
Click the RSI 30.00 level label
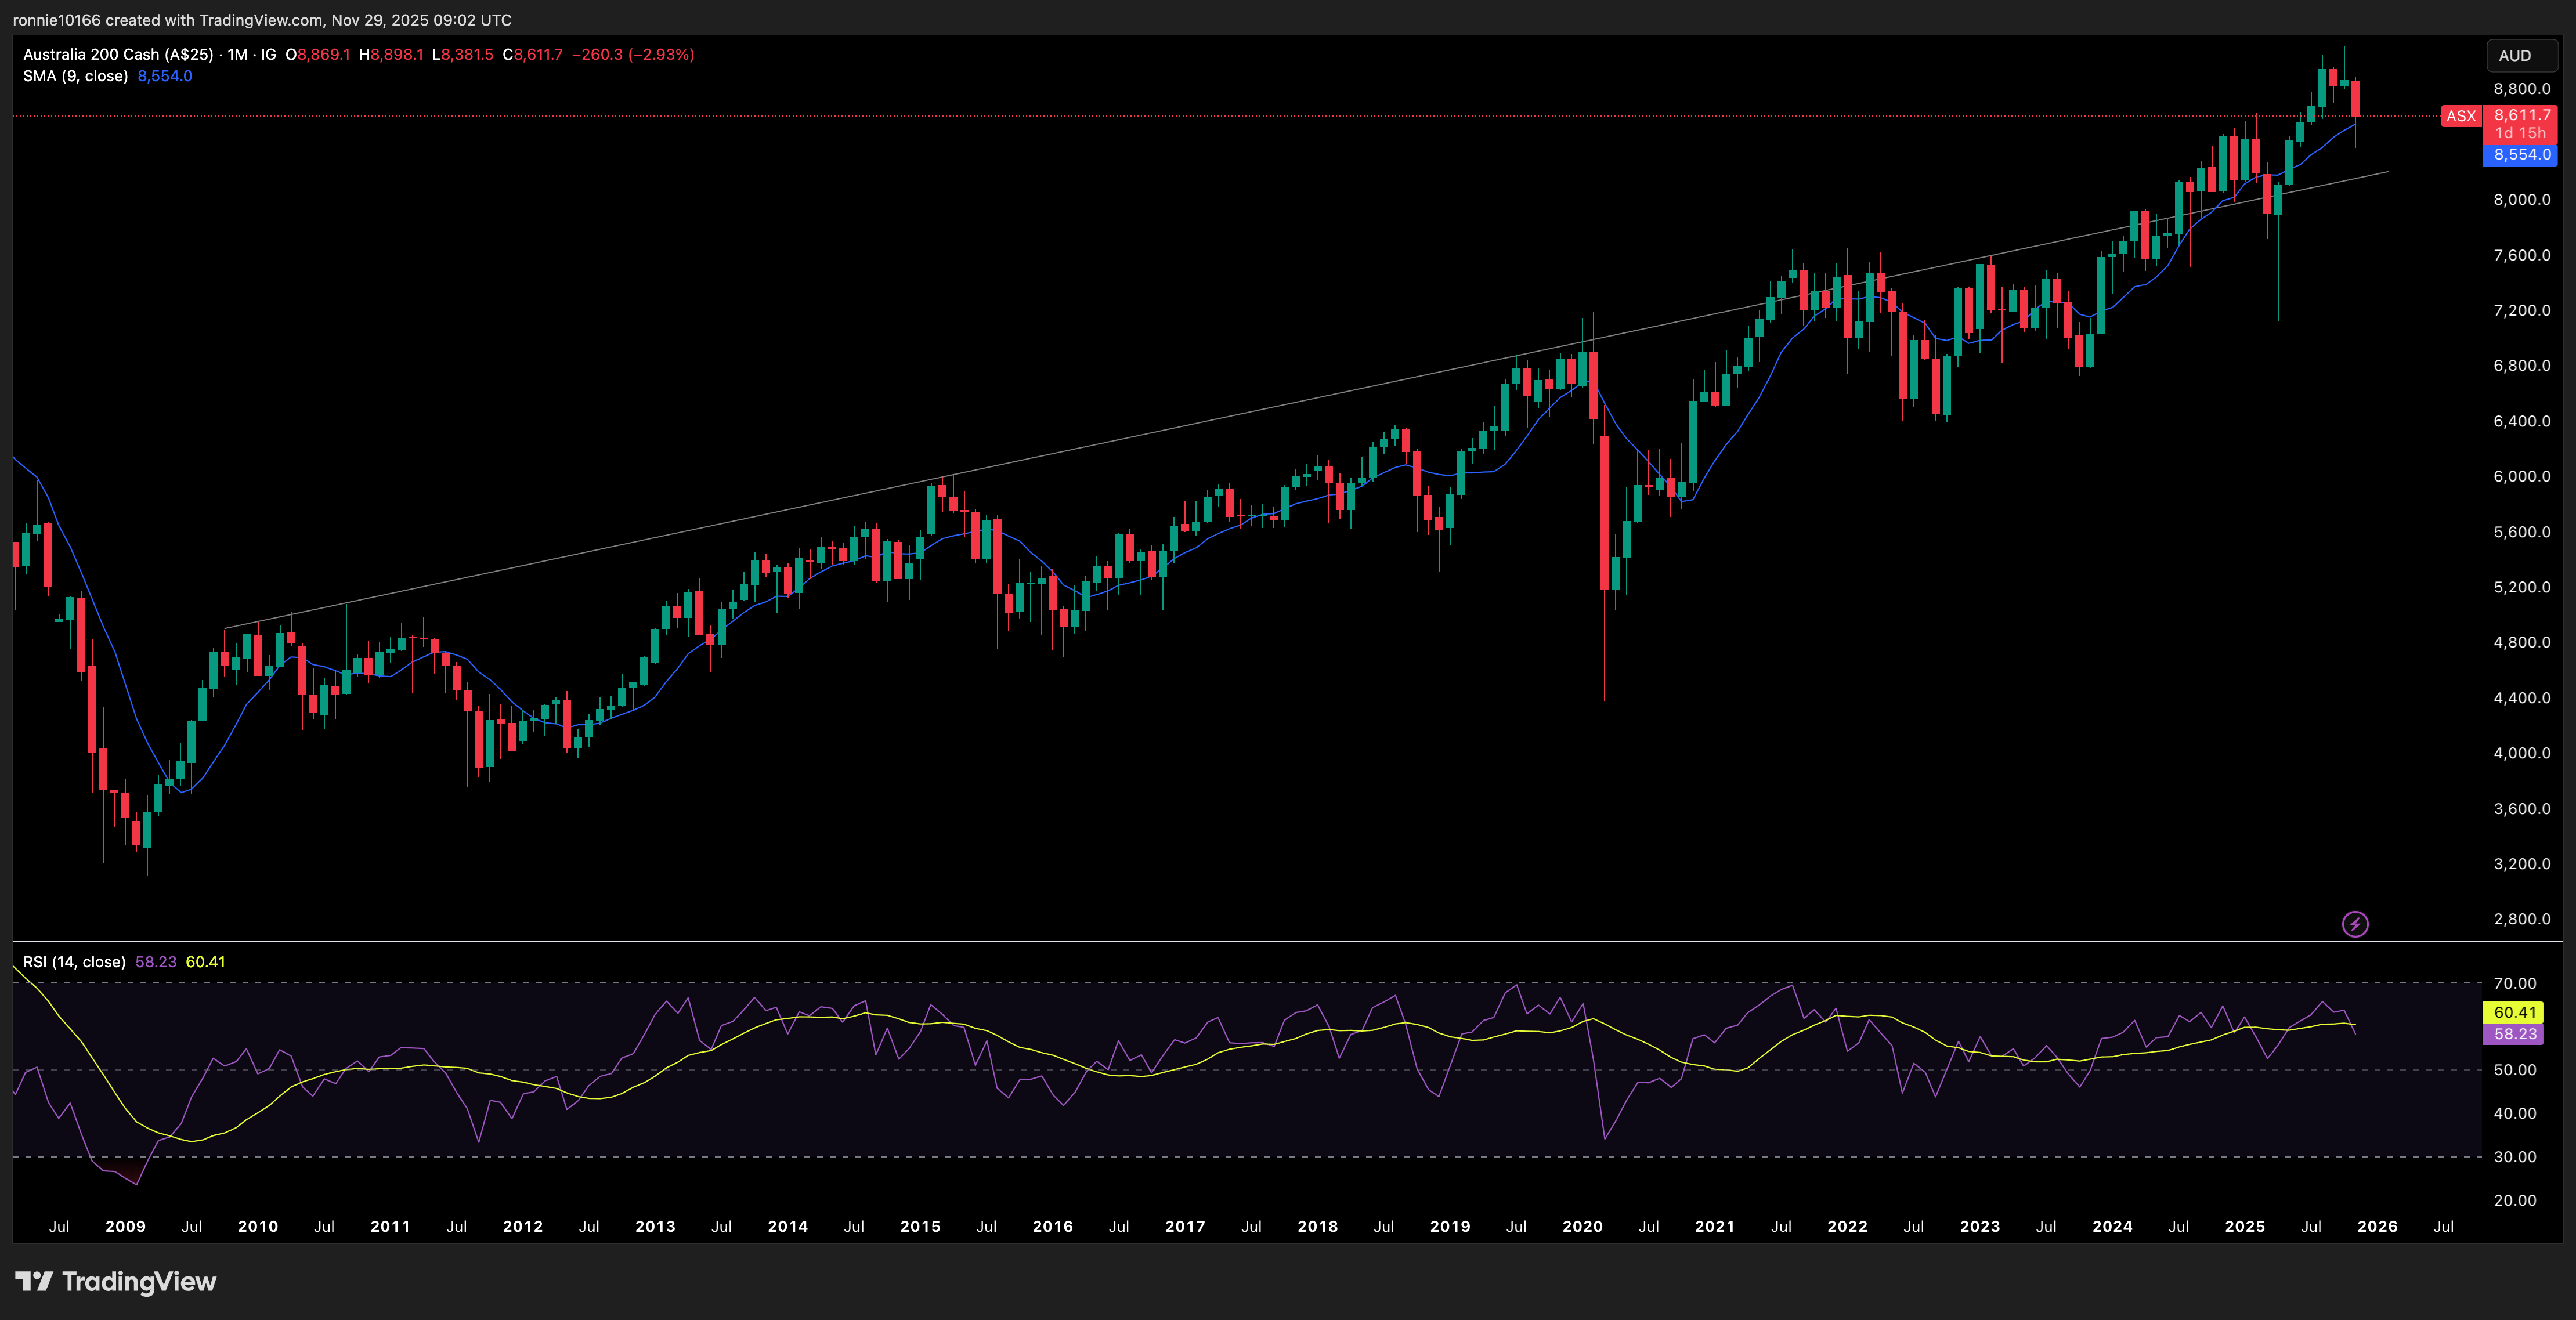2514,1157
